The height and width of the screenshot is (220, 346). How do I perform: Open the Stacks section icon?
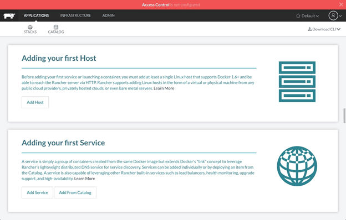coord(30,27)
